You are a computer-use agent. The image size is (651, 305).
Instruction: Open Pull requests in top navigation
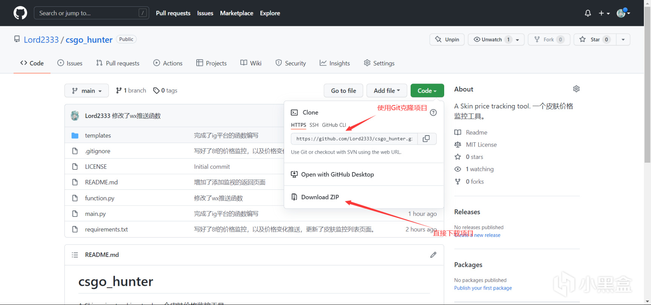pos(173,13)
